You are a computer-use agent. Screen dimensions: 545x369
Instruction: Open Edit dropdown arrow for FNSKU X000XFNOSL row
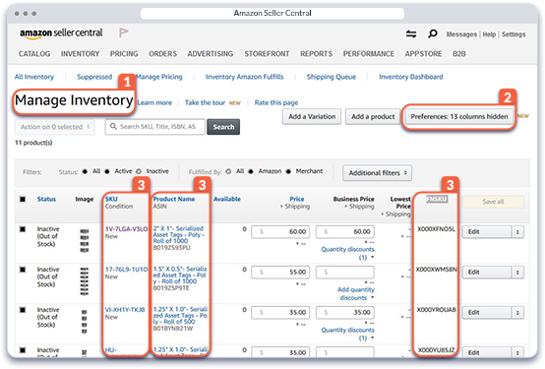tap(517, 231)
